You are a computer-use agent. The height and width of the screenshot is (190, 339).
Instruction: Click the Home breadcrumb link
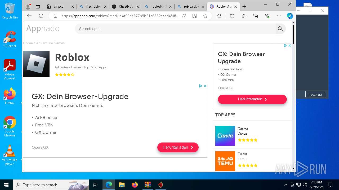(28, 43)
